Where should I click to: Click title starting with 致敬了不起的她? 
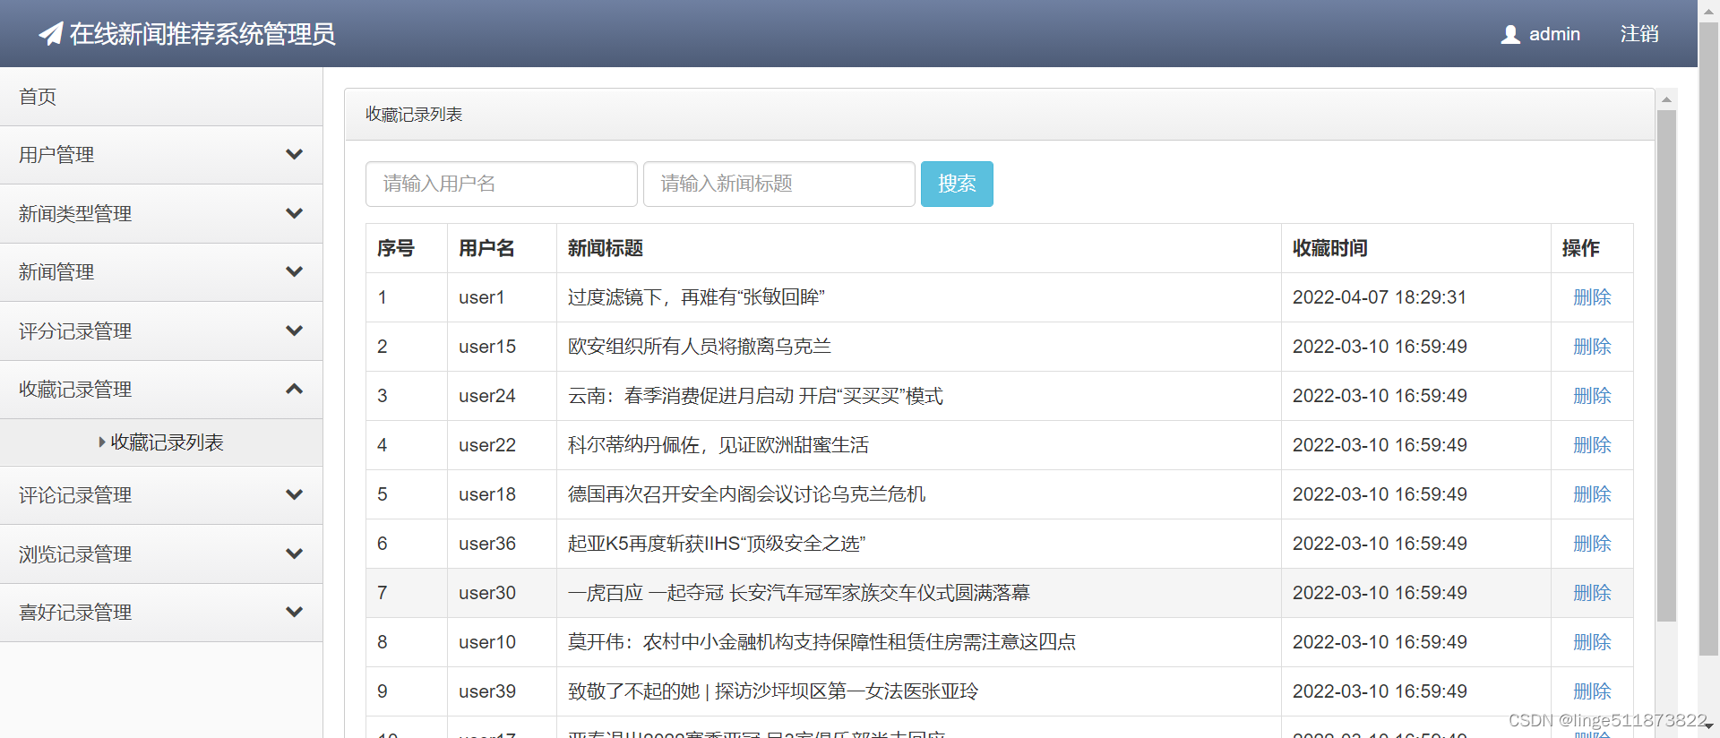coord(773,691)
